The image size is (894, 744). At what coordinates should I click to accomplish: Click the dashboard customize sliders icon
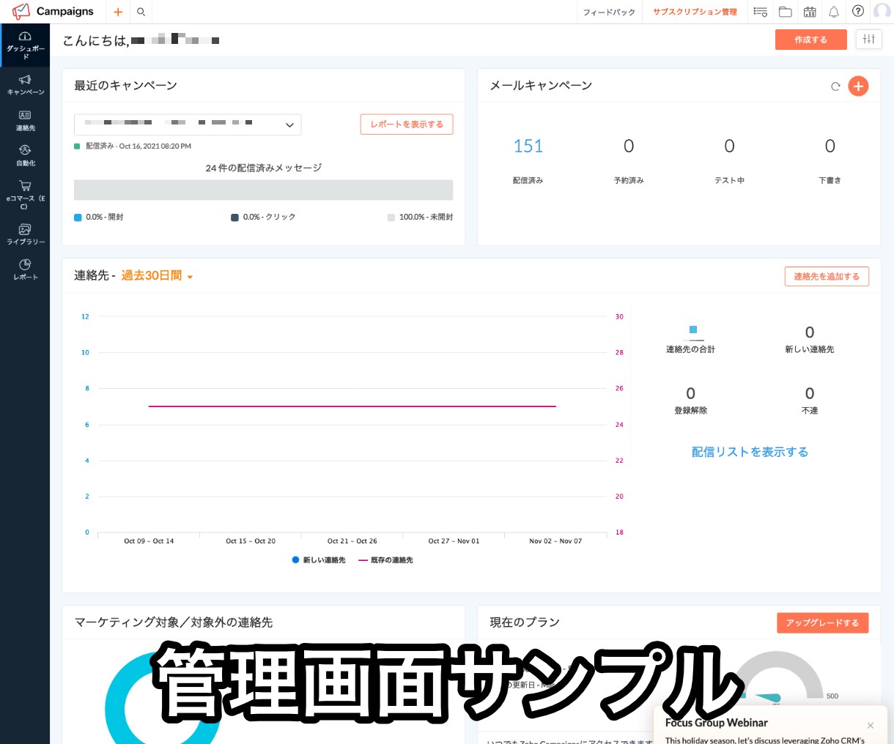tap(869, 40)
